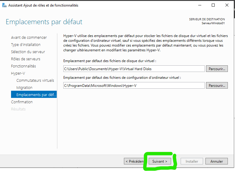Go to the Migration sub-step
Image resolution: width=235 pixels, height=171 pixels.
click(x=24, y=87)
